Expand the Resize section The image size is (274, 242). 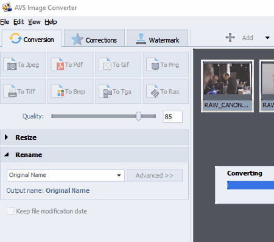click(94, 137)
